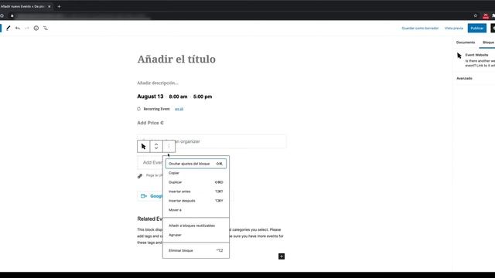Open the see all recurring link

(x=179, y=109)
